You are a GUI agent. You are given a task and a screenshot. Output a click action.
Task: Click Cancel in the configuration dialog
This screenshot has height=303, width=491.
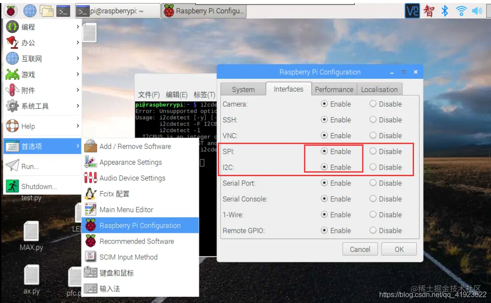pyautogui.click(x=360, y=249)
